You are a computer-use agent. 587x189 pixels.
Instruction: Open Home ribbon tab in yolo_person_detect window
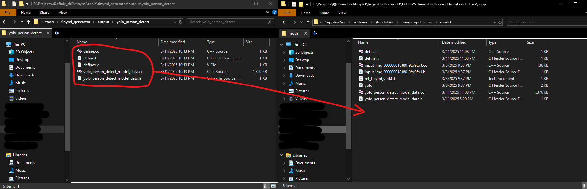click(26, 13)
